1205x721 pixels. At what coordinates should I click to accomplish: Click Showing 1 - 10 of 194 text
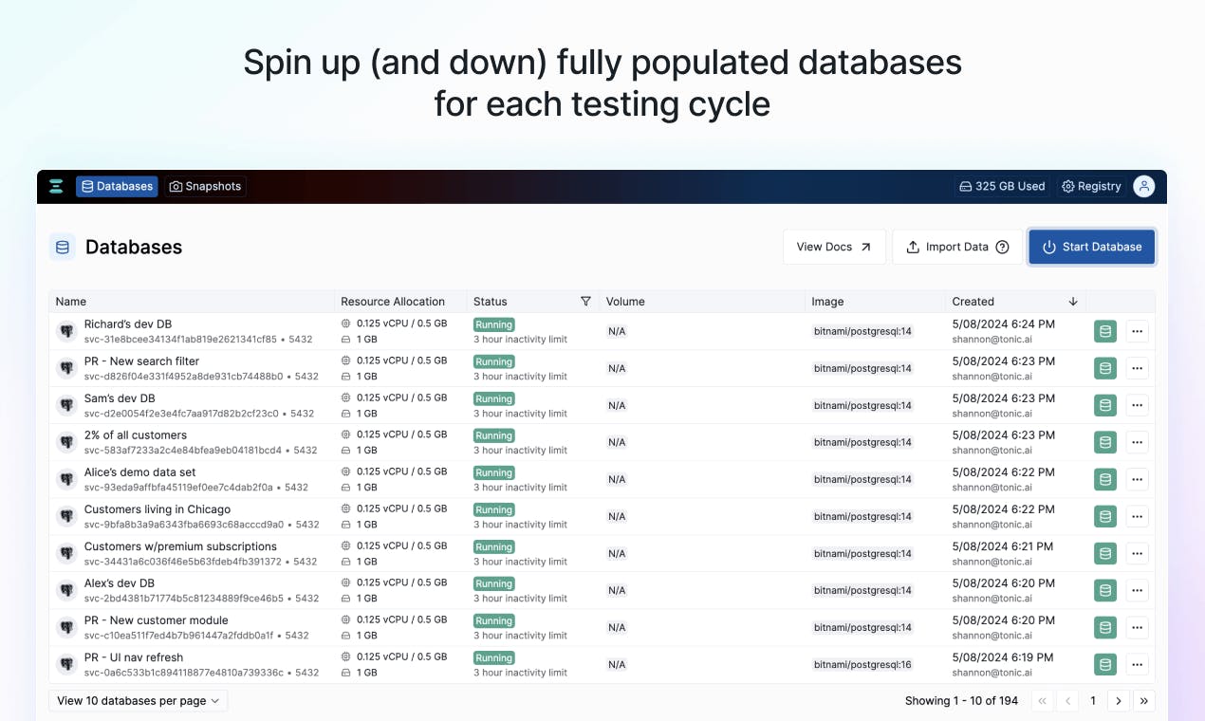click(962, 701)
